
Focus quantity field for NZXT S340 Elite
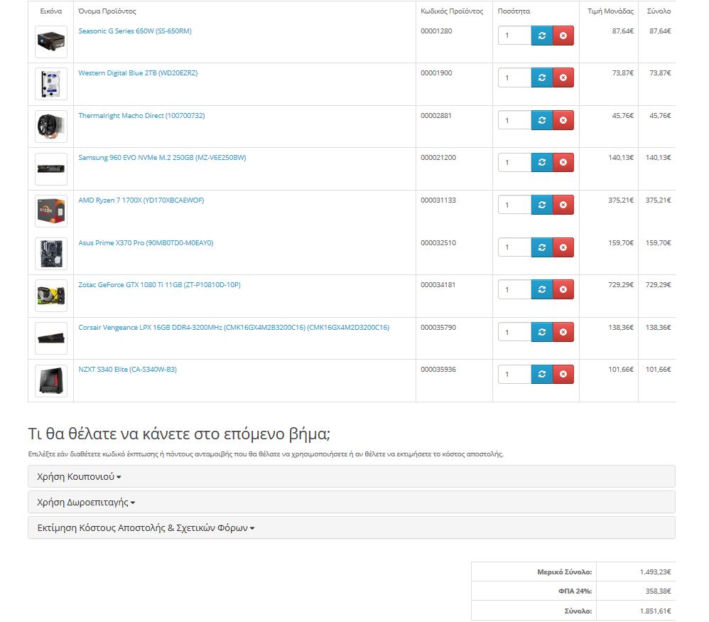514,374
